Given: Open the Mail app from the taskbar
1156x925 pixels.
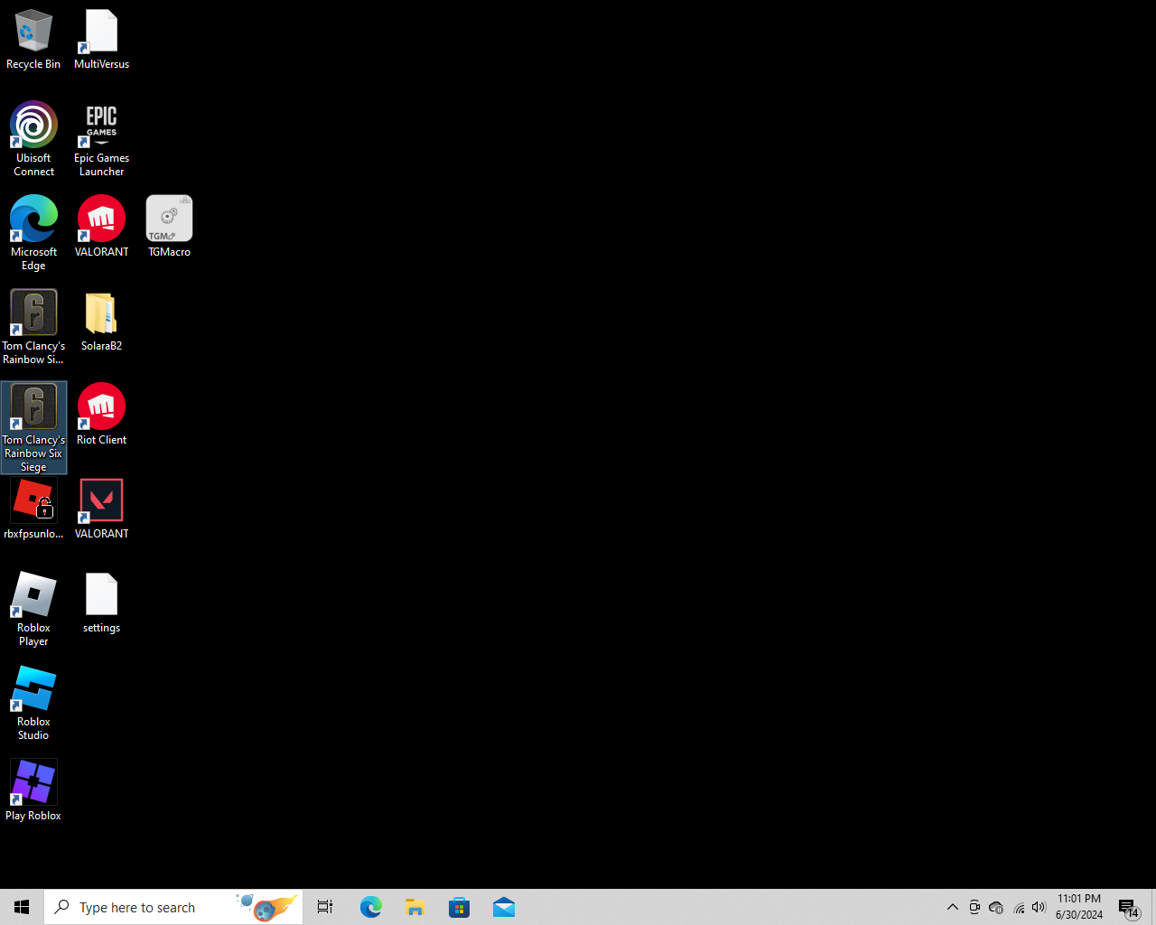Looking at the screenshot, I should coord(503,907).
